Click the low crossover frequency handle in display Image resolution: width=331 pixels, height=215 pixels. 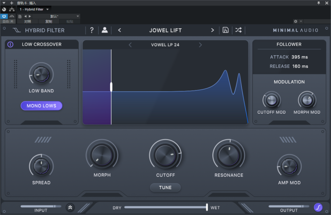click(x=111, y=87)
